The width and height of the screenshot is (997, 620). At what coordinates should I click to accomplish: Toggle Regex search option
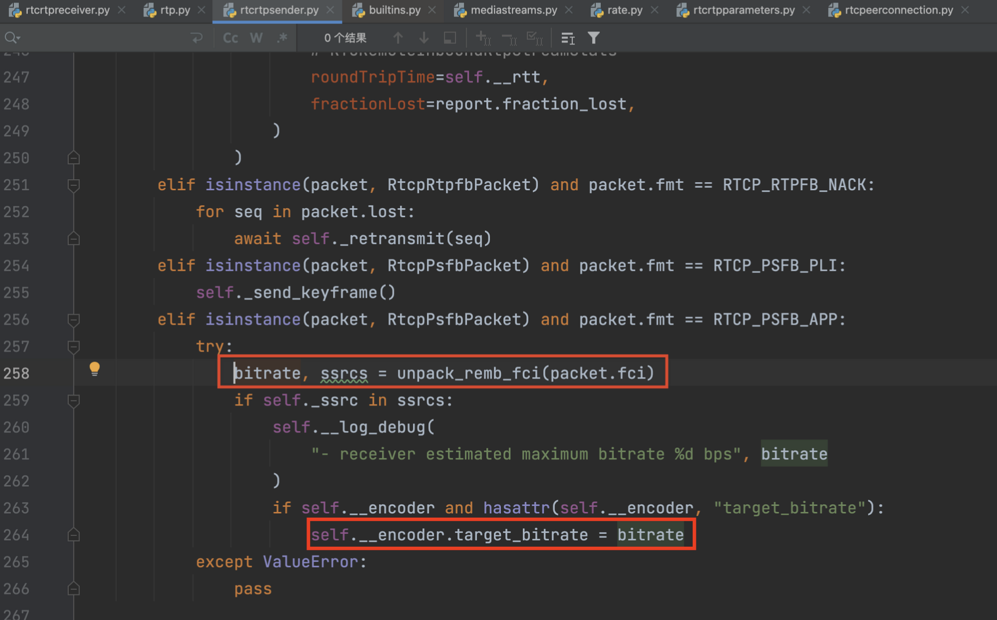pos(283,38)
